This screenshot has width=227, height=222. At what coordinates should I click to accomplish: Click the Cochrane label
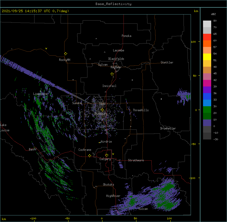click(x=85, y=150)
